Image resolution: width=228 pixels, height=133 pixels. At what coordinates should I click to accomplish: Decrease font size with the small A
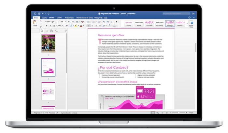pos(73,22)
